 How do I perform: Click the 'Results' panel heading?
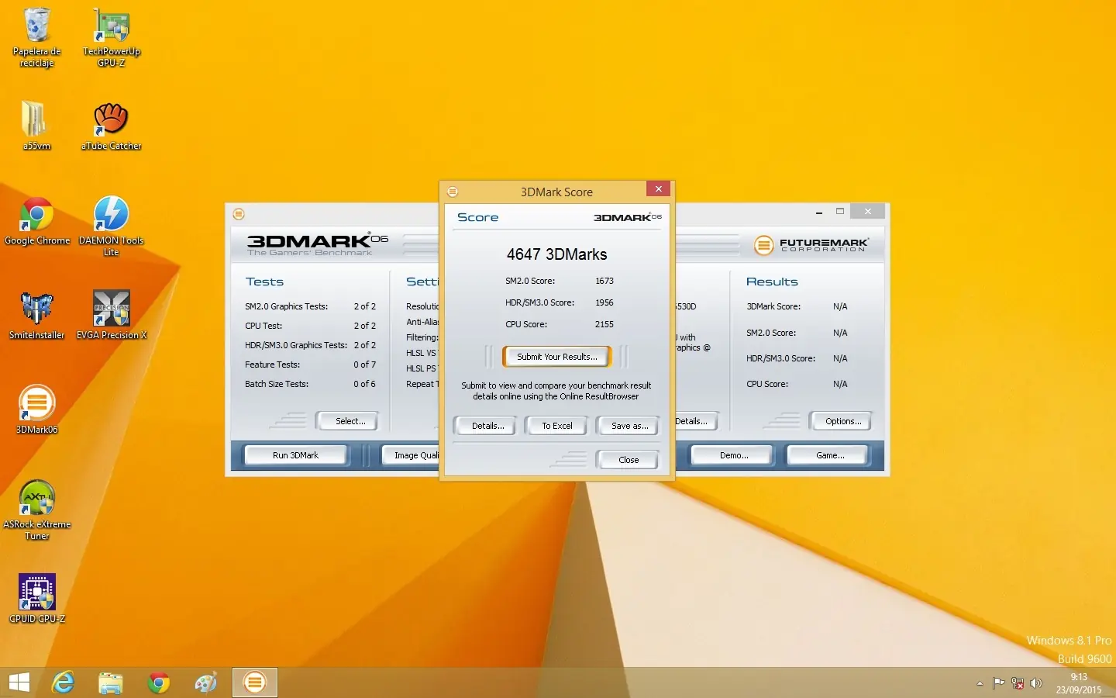(772, 282)
